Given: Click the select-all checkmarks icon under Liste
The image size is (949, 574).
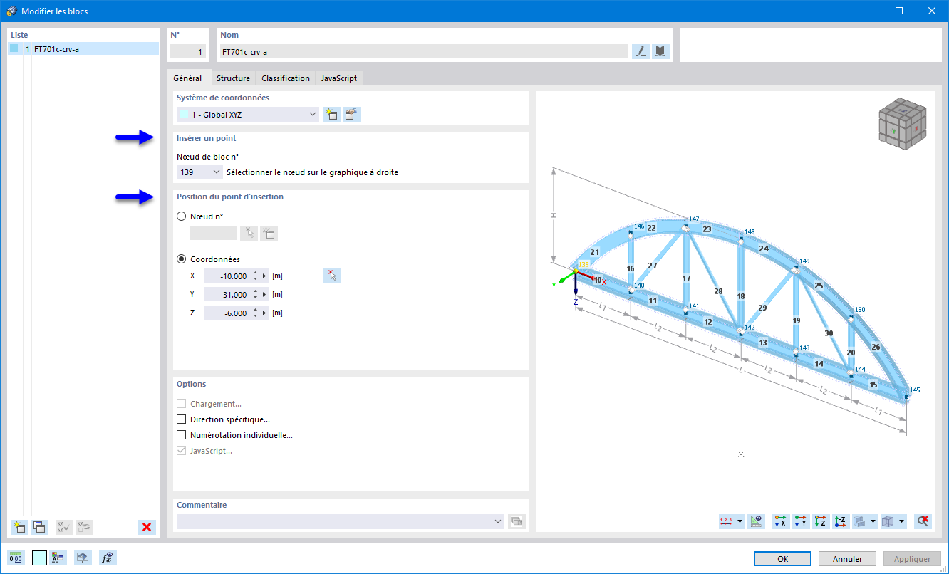Looking at the screenshot, I should tap(64, 527).
